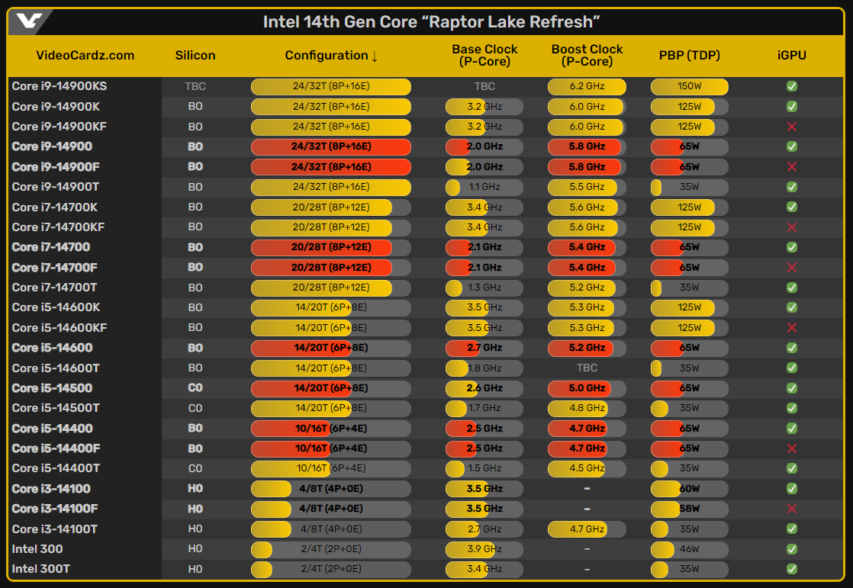This screenshot has height=588, width=853.
Task: Click the 5.2 GHz boost clock for i7-14700T
Action: tap(587, 288)
